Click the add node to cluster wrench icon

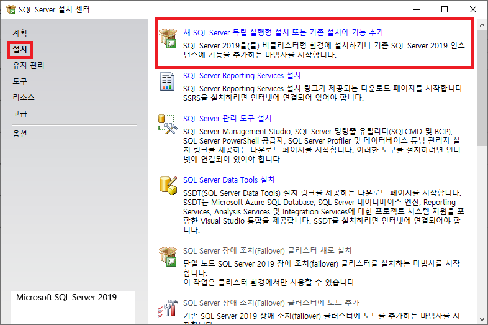[x=168, y=308]
